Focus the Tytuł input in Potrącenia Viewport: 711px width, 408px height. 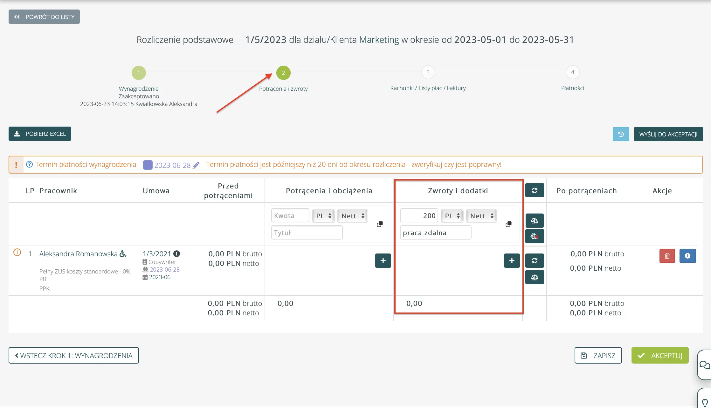pyautogui.click(x=307, y=233)
